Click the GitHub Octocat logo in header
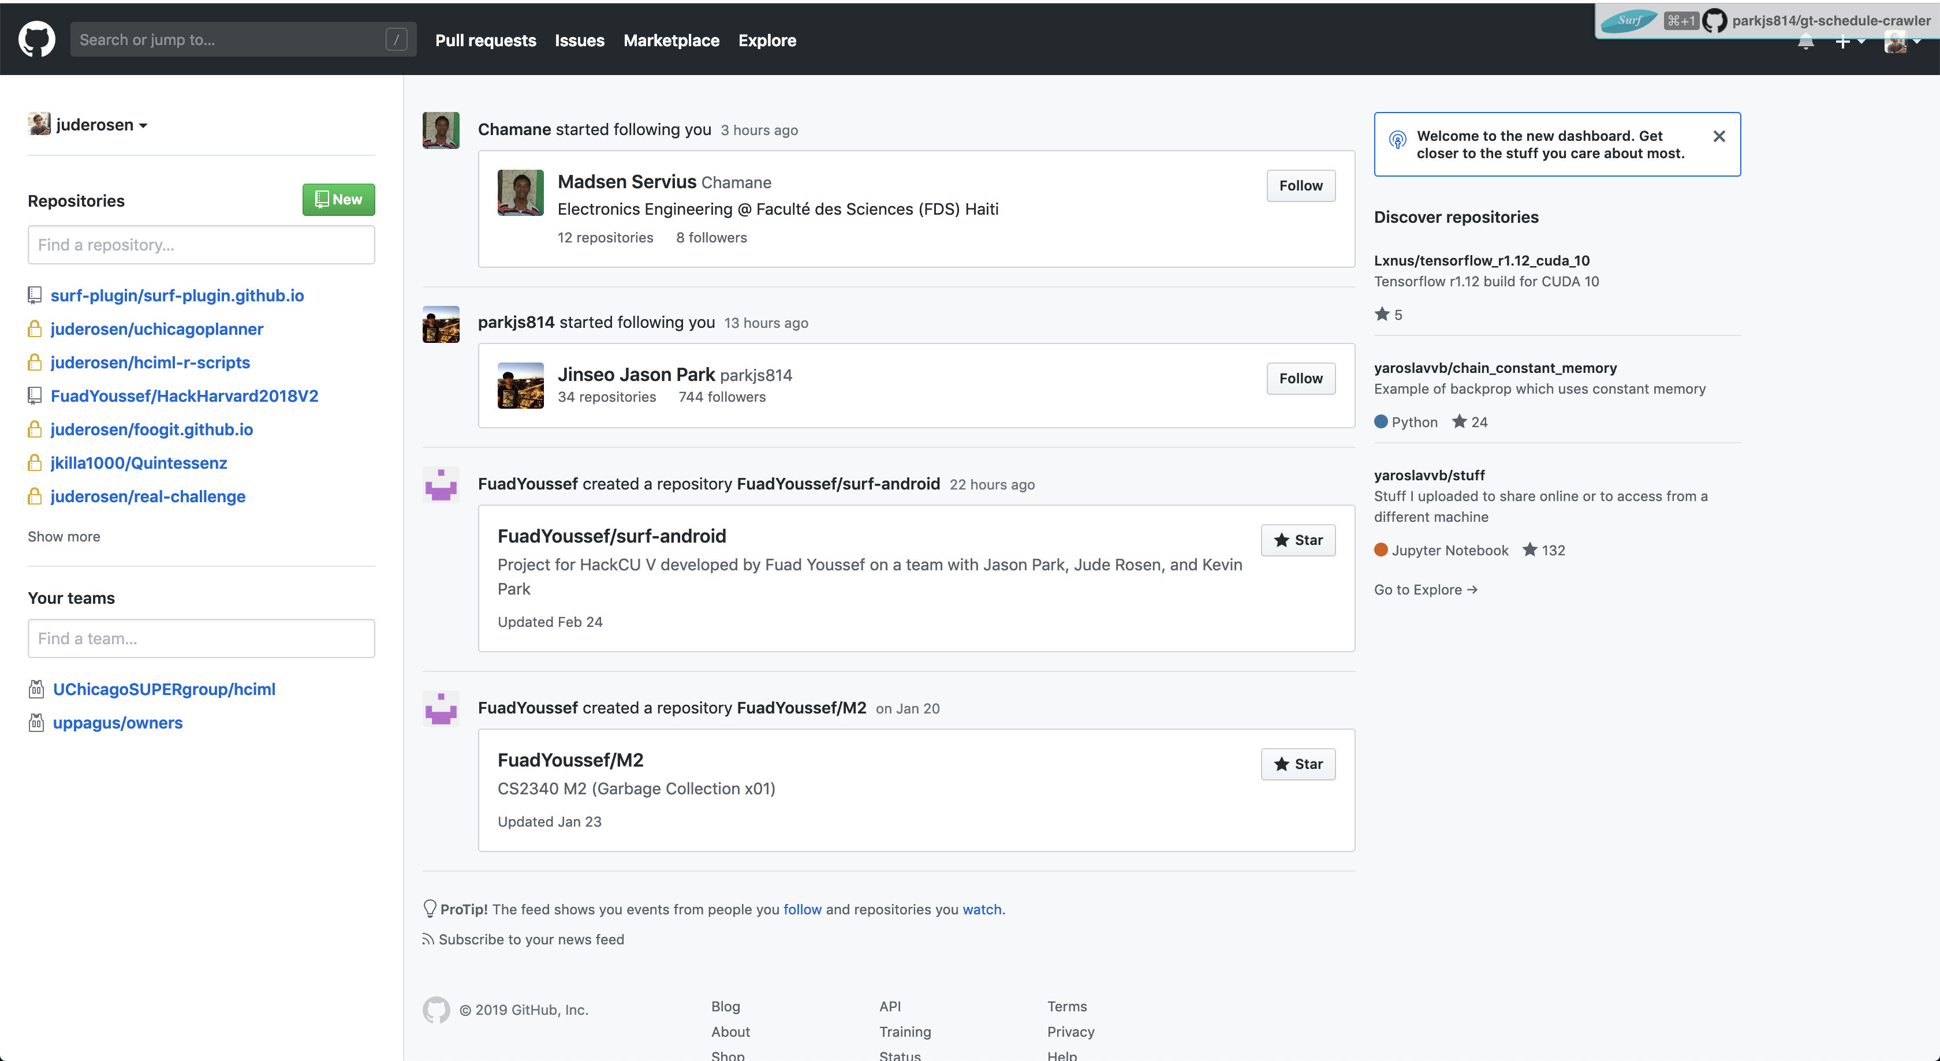 coord(36,39)
